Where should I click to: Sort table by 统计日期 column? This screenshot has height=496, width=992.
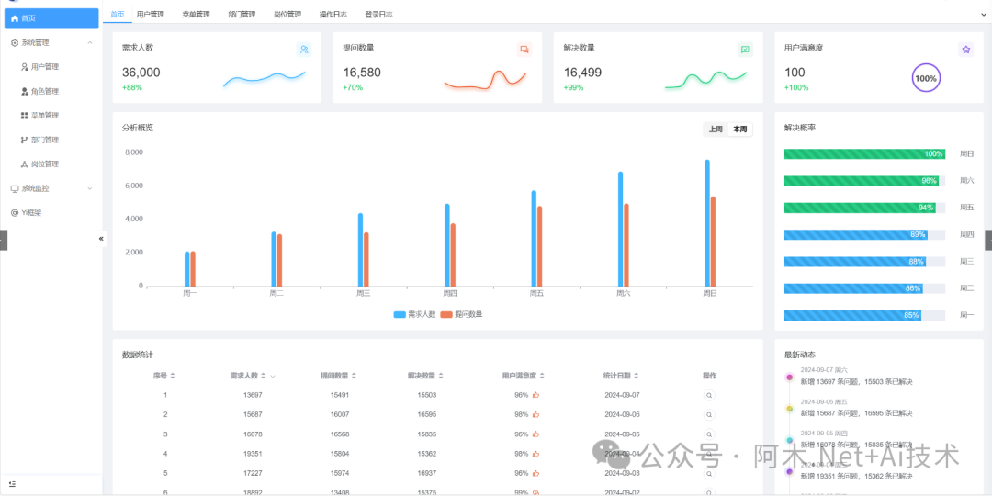(x=637, y=376)
